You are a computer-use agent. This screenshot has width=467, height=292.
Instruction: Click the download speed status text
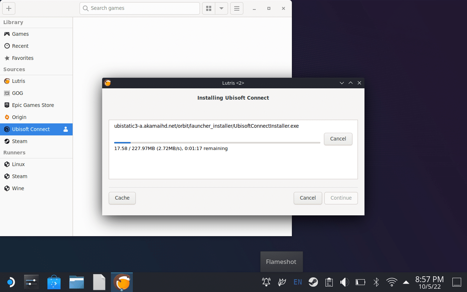(x=171, y=149)
